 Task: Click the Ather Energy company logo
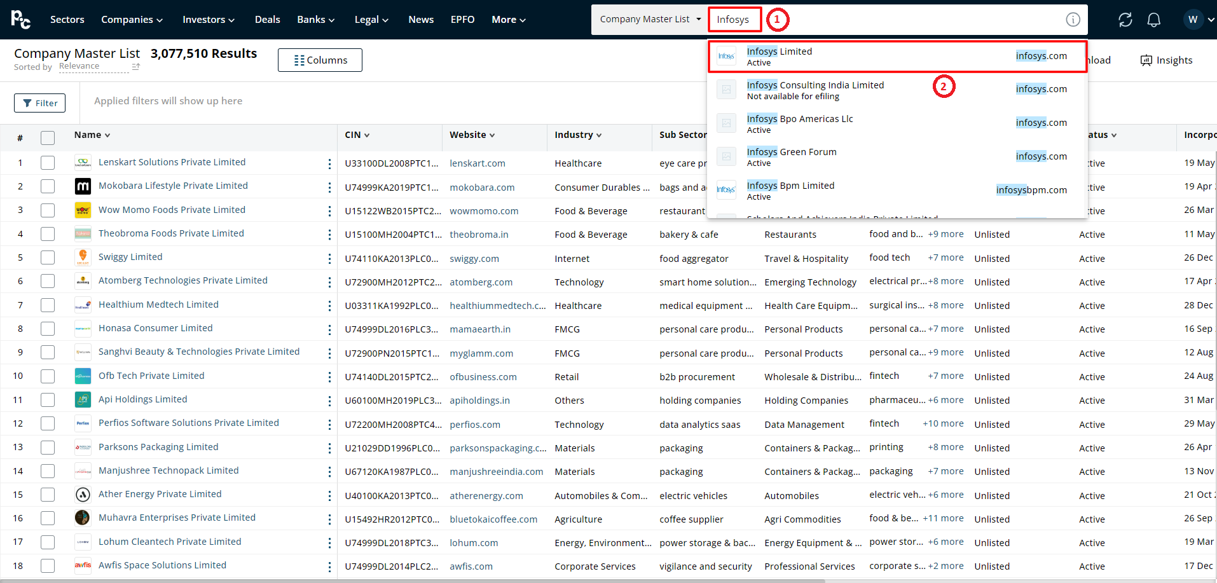point(83,494)
